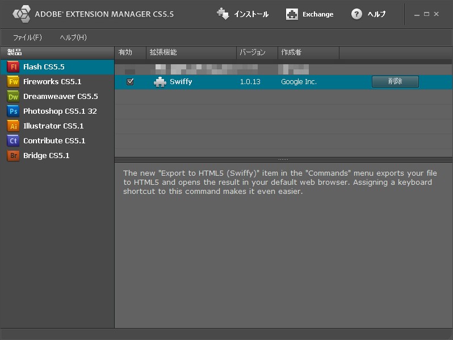Open Adobe Exchange from the toolbar
The image size is (453, 340).
pyautogui.click(x=309, y=14)
